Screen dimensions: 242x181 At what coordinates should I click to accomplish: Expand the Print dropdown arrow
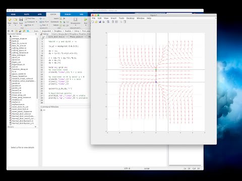point(33,25)
